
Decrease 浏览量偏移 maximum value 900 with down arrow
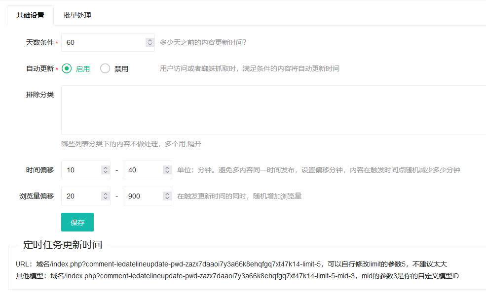[x=167, y=198]
